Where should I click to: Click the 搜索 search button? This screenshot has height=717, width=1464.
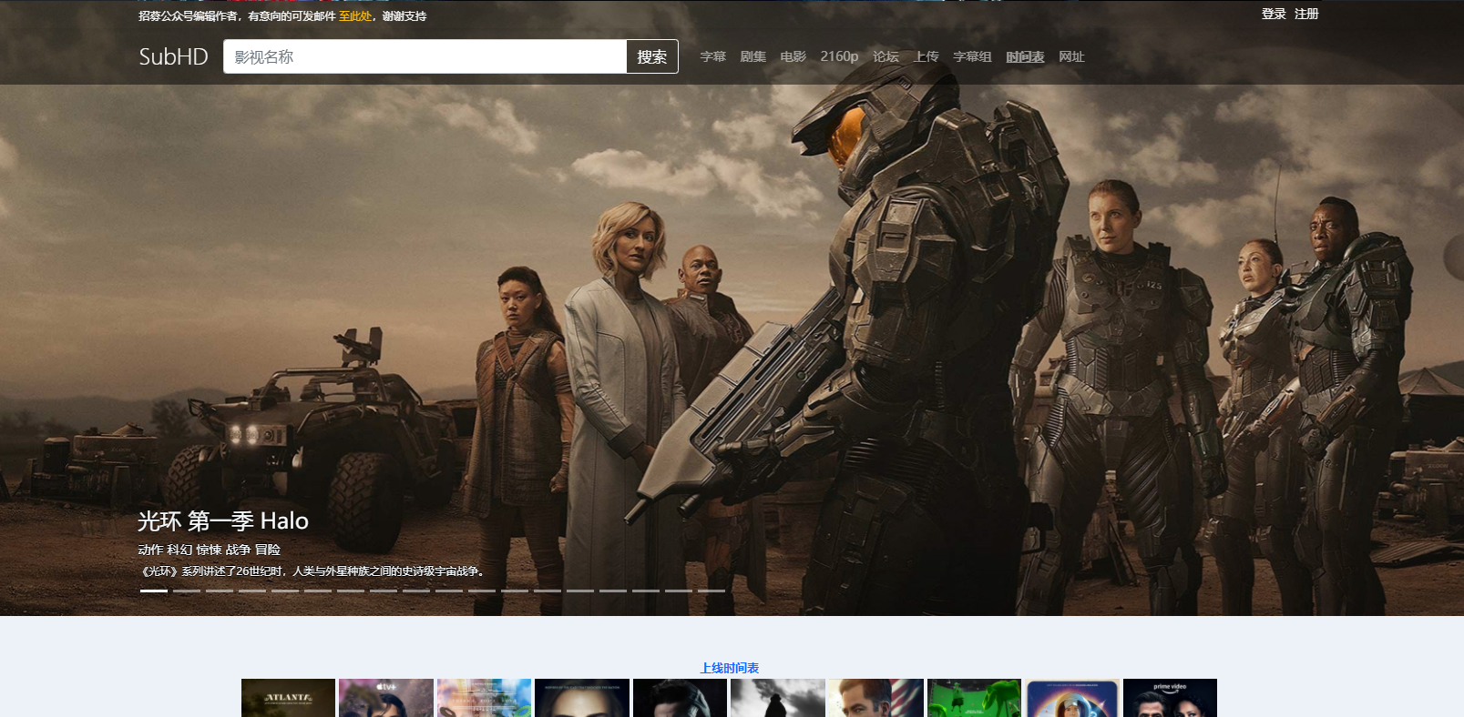[652, 56]
